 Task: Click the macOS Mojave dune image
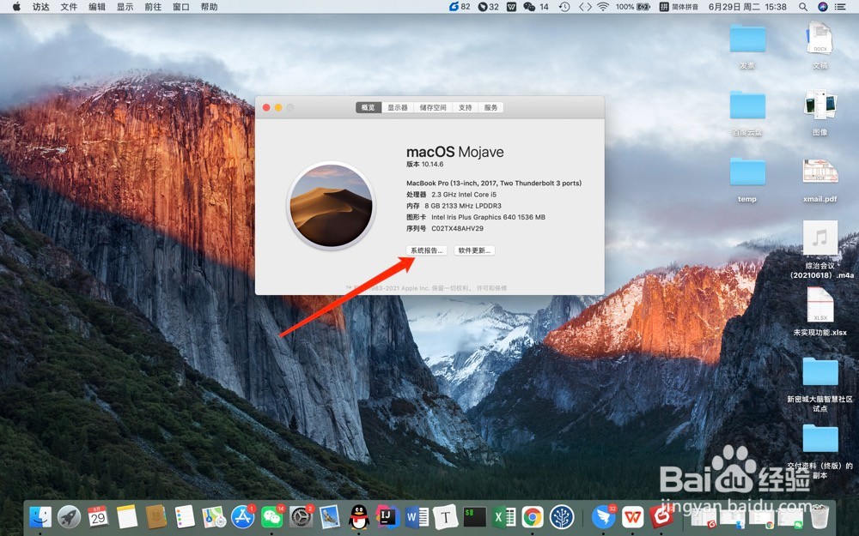tap(331, 206)
